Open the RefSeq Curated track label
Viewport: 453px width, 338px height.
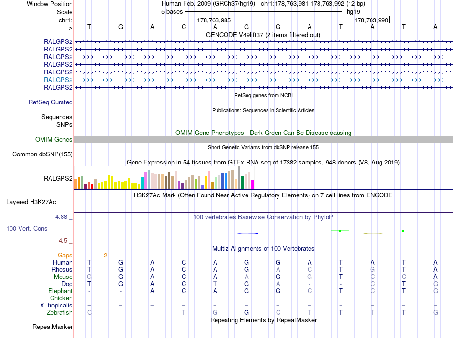tap(51, 102)
